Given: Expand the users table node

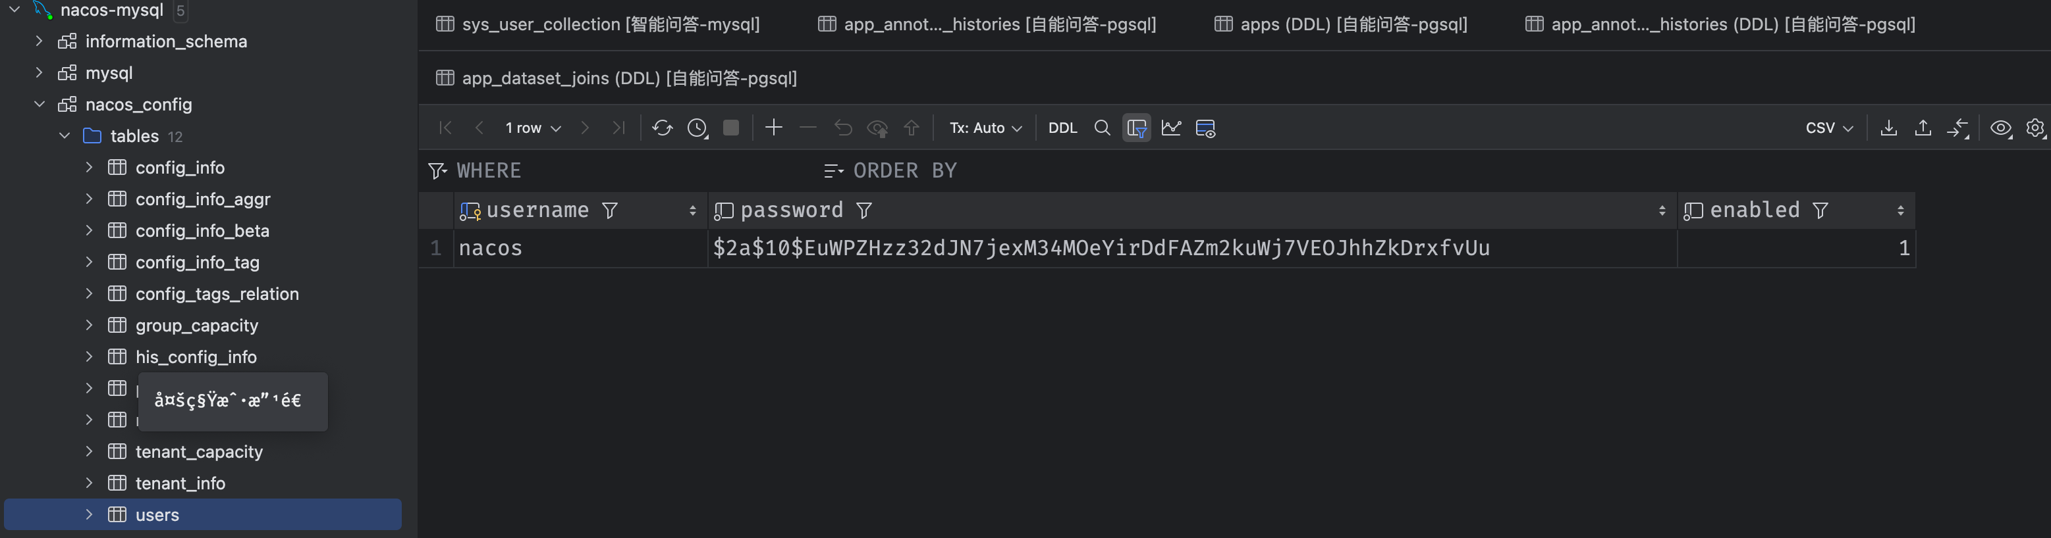Looking at the screenshot, I should tap(89, 514).
